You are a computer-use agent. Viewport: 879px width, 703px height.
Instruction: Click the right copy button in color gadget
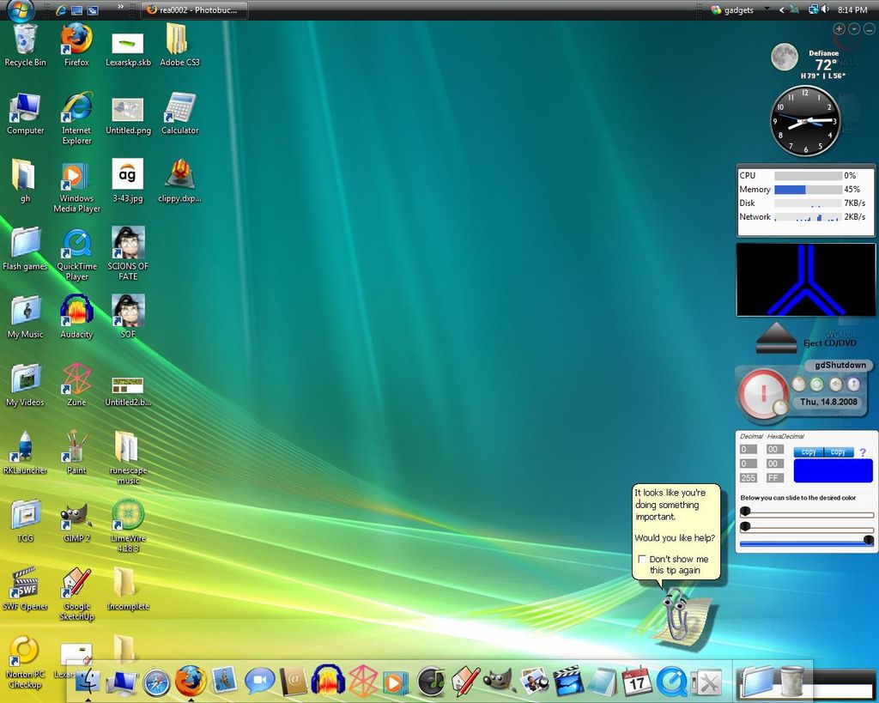(838, 451)
